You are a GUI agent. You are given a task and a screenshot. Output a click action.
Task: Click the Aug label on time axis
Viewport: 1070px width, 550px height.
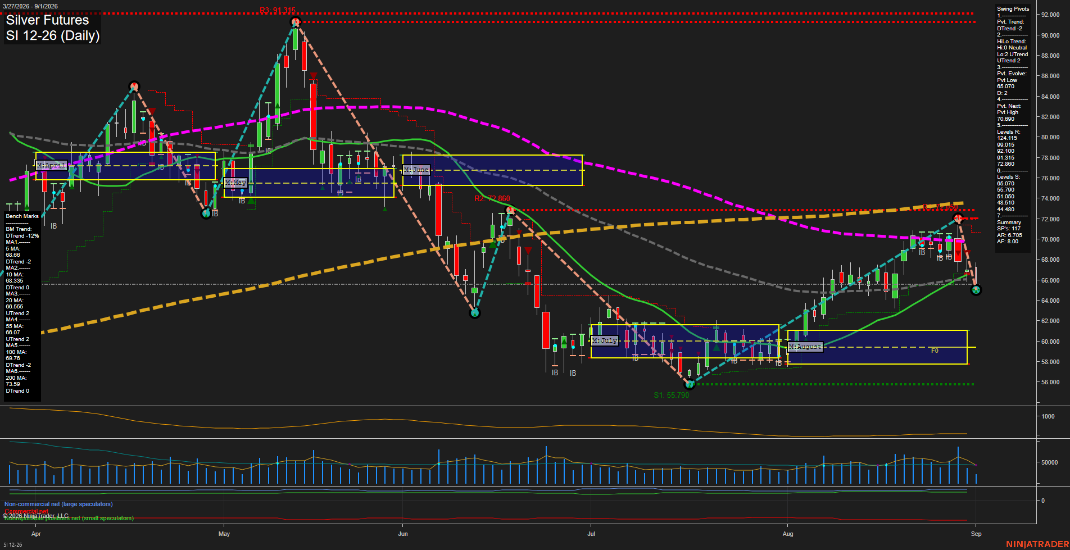click(788, 534)
